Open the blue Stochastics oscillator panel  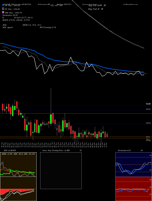133,164
